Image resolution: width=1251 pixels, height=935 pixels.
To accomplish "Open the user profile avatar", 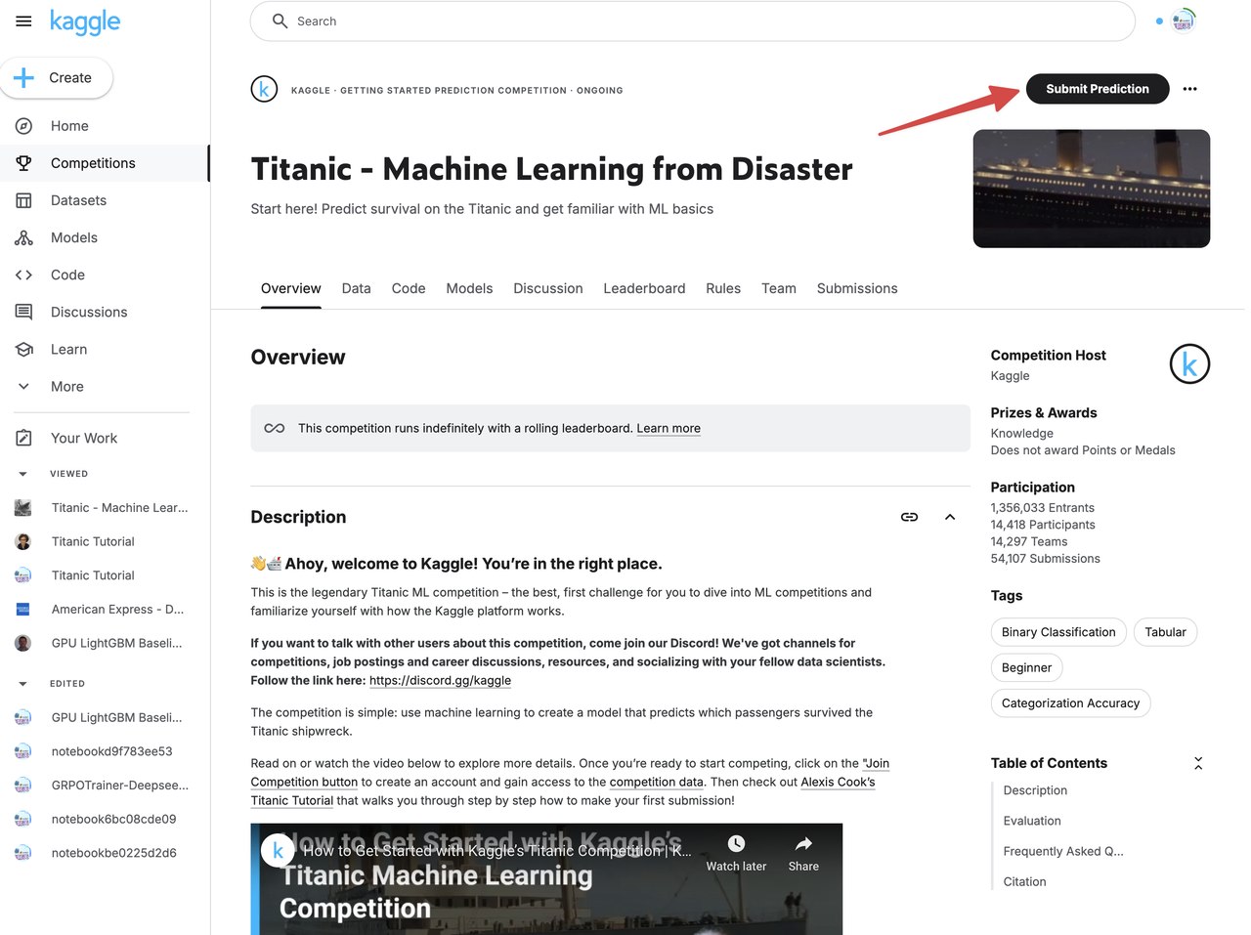I will [x=1184, y=21].
